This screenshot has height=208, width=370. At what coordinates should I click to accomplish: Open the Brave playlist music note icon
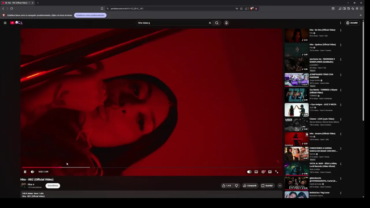[x=340, y=8]
